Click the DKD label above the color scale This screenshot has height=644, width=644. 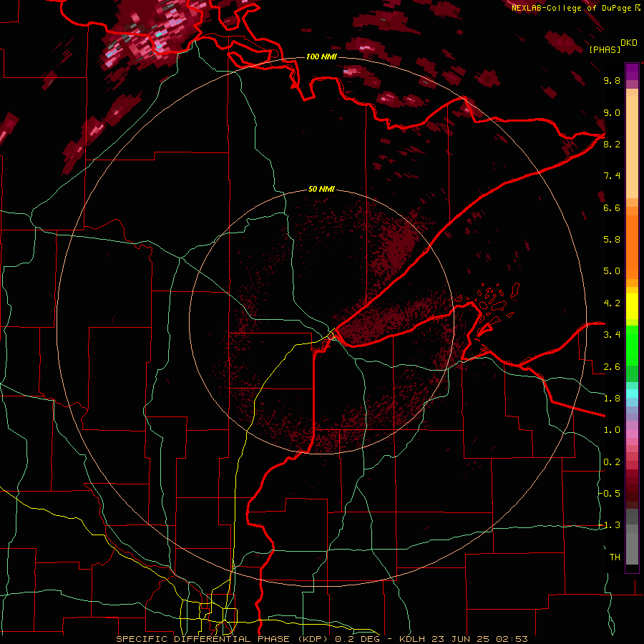click(x=629, y=43)
